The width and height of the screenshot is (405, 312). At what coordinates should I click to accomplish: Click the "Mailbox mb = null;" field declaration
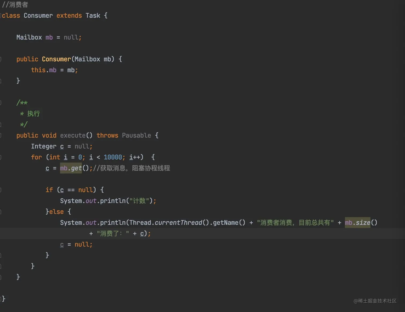[49, 37]
